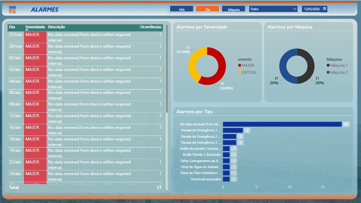This screenshot has width=361, height=203.
Task: Sort table by Descrição column header
Action: [56, 27]
